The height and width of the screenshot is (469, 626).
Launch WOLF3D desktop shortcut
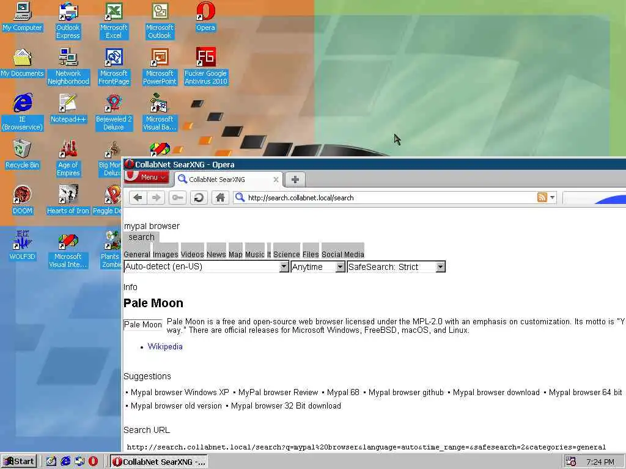coord(23,245)
